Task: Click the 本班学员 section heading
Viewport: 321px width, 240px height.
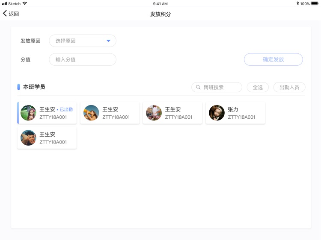Action: point(34,87)
